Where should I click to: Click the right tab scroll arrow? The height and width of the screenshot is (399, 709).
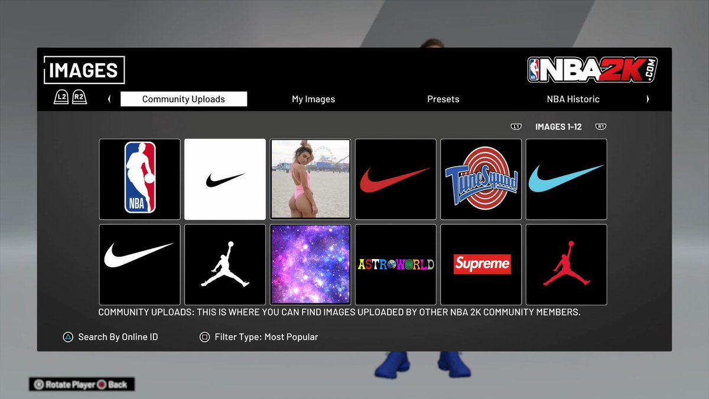[648, 99]
